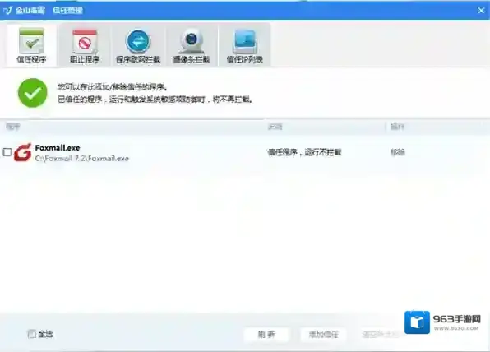Click 移除 to remove Foxmail.exe
This screenshot has width=490, height=352.
(397, 152)
